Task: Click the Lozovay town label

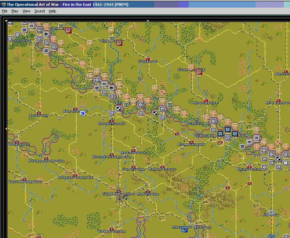Action: tap(39, 115)
